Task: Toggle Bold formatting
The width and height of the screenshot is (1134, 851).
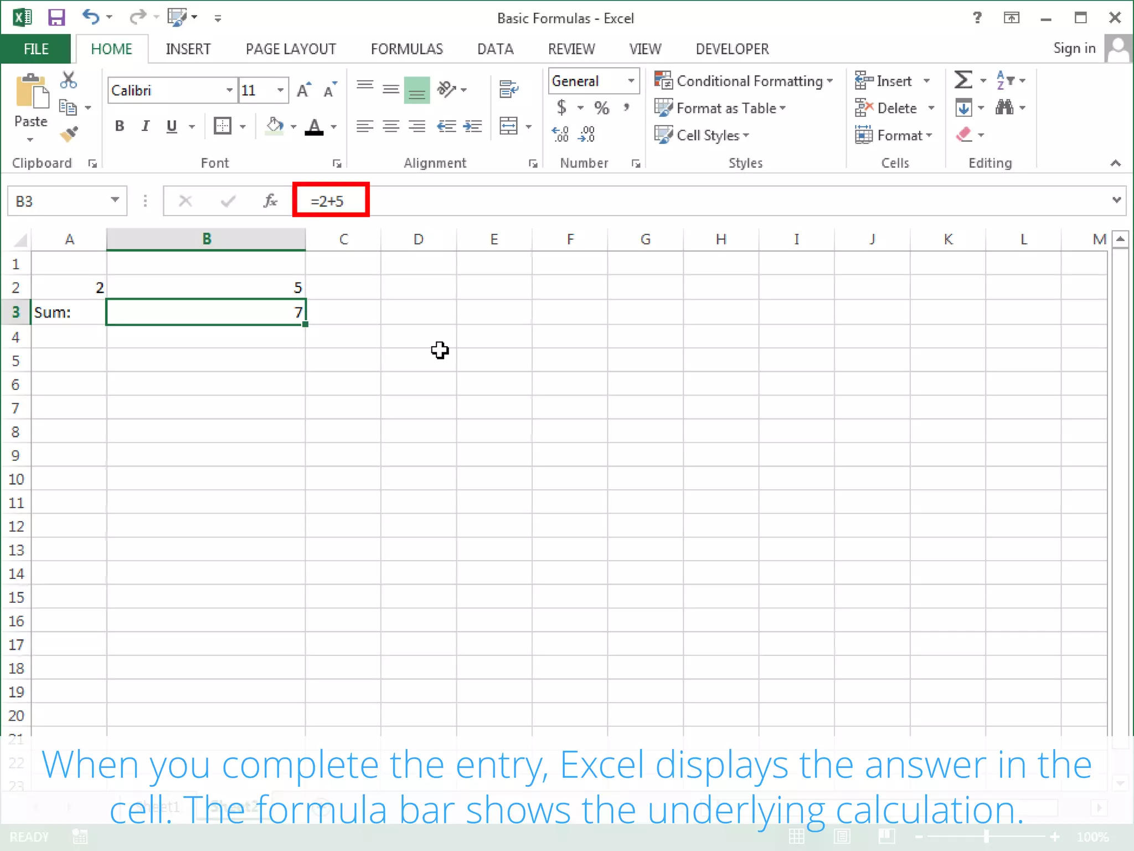Action: point(119,126)
